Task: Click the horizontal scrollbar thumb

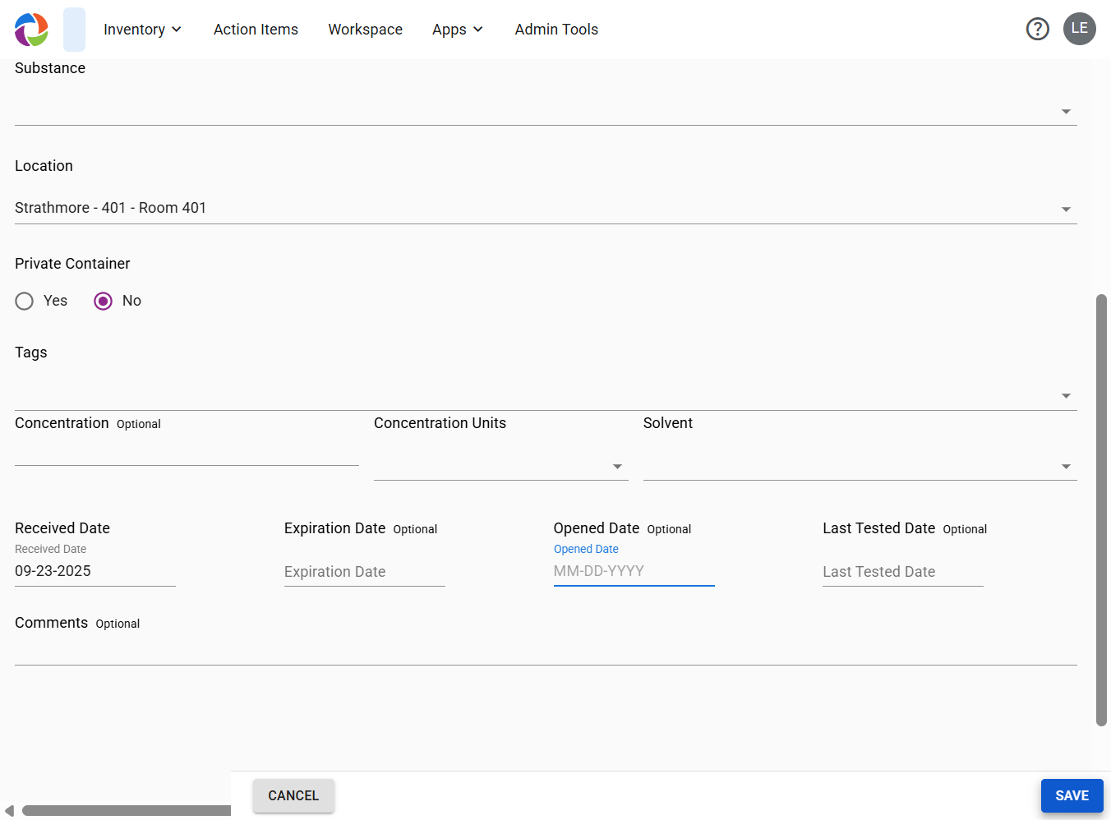Action: pyautogui.click(x=127, y=811)
